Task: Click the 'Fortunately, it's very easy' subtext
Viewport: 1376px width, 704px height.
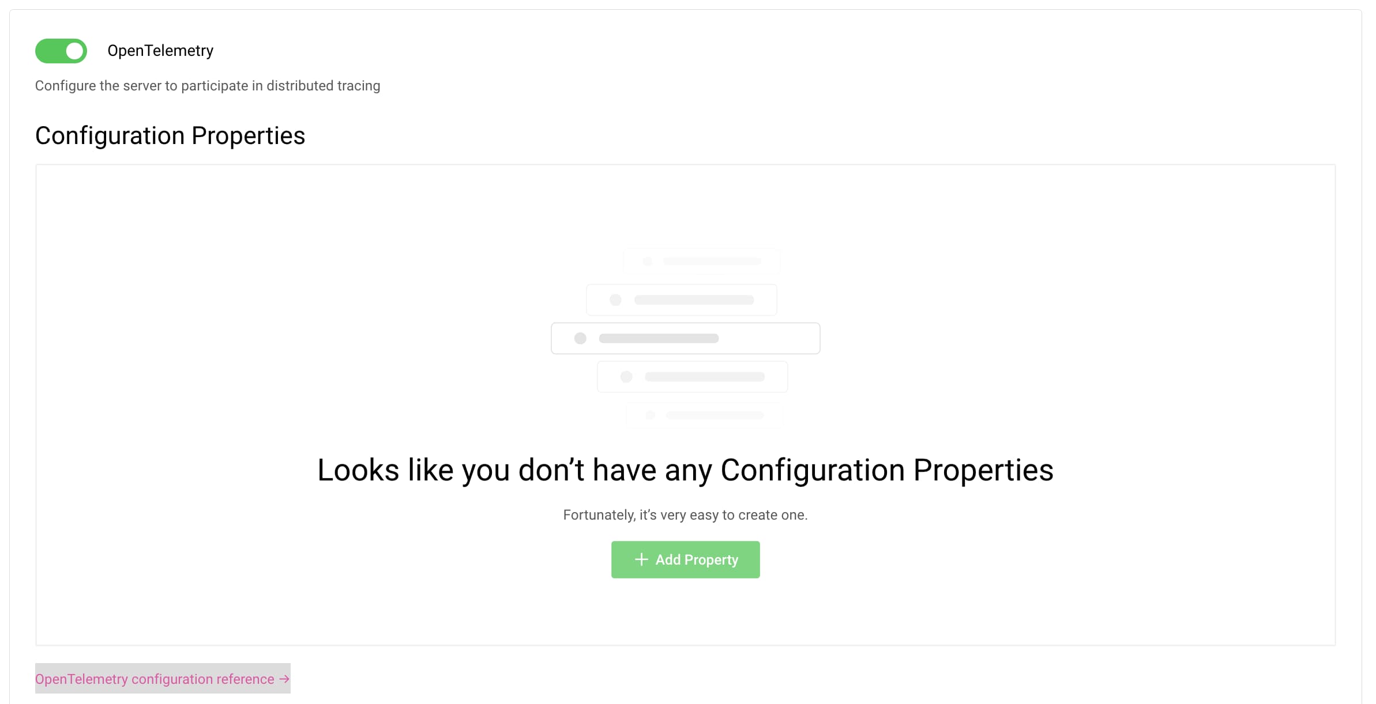Action: tap(685, 514)
